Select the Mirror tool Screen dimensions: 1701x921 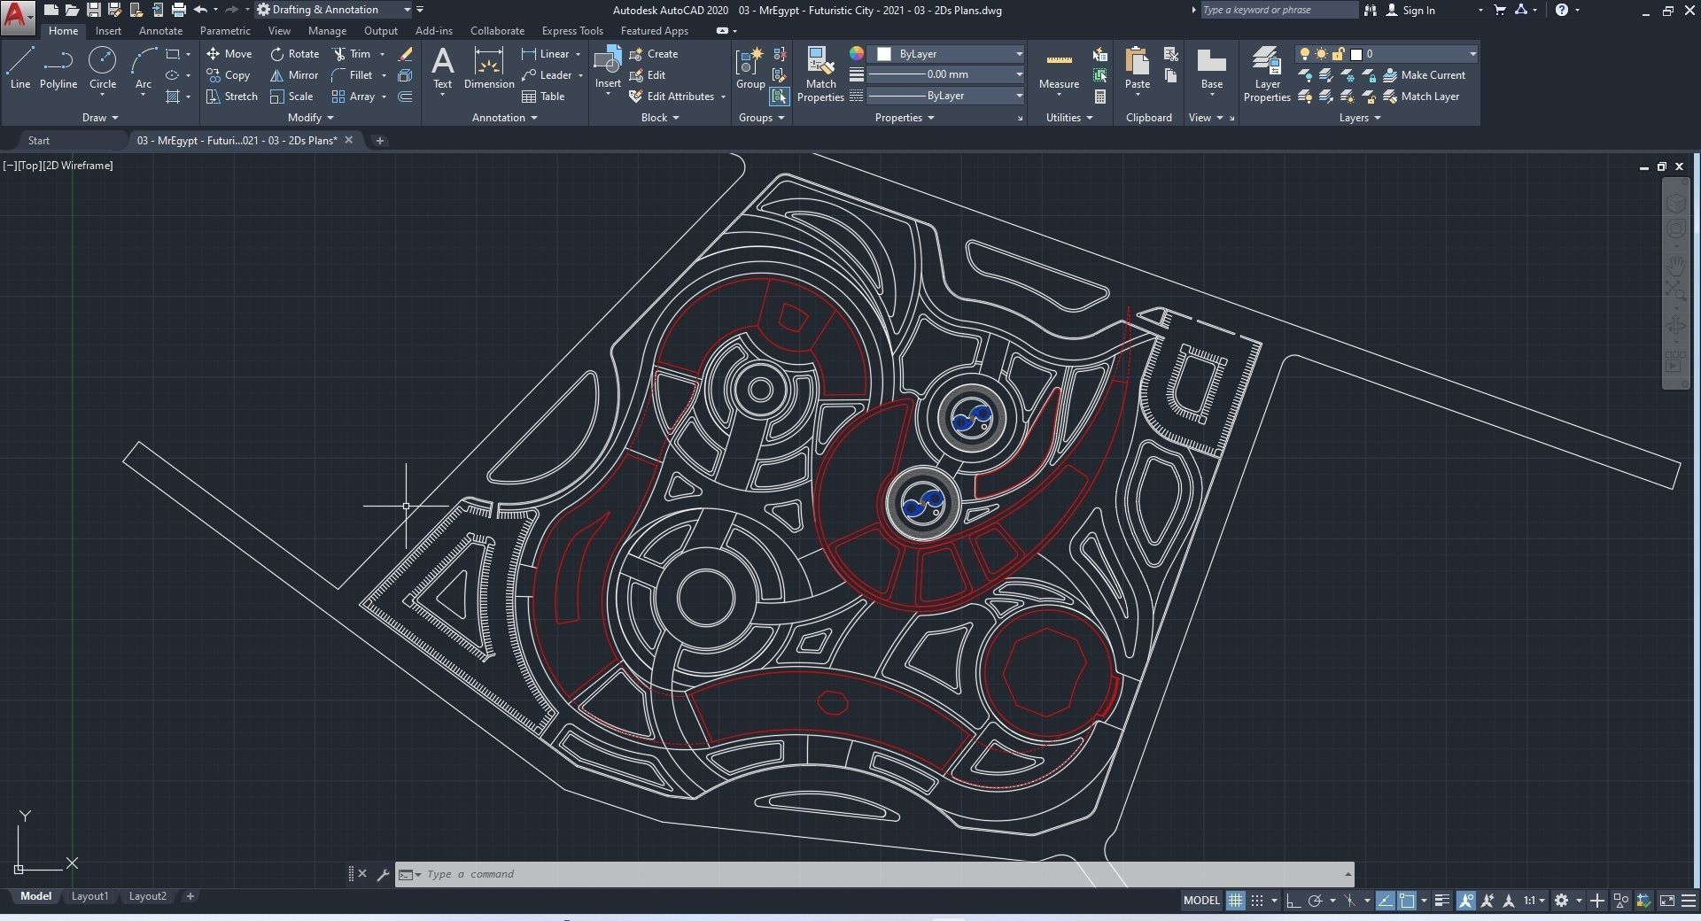point(294,75)
